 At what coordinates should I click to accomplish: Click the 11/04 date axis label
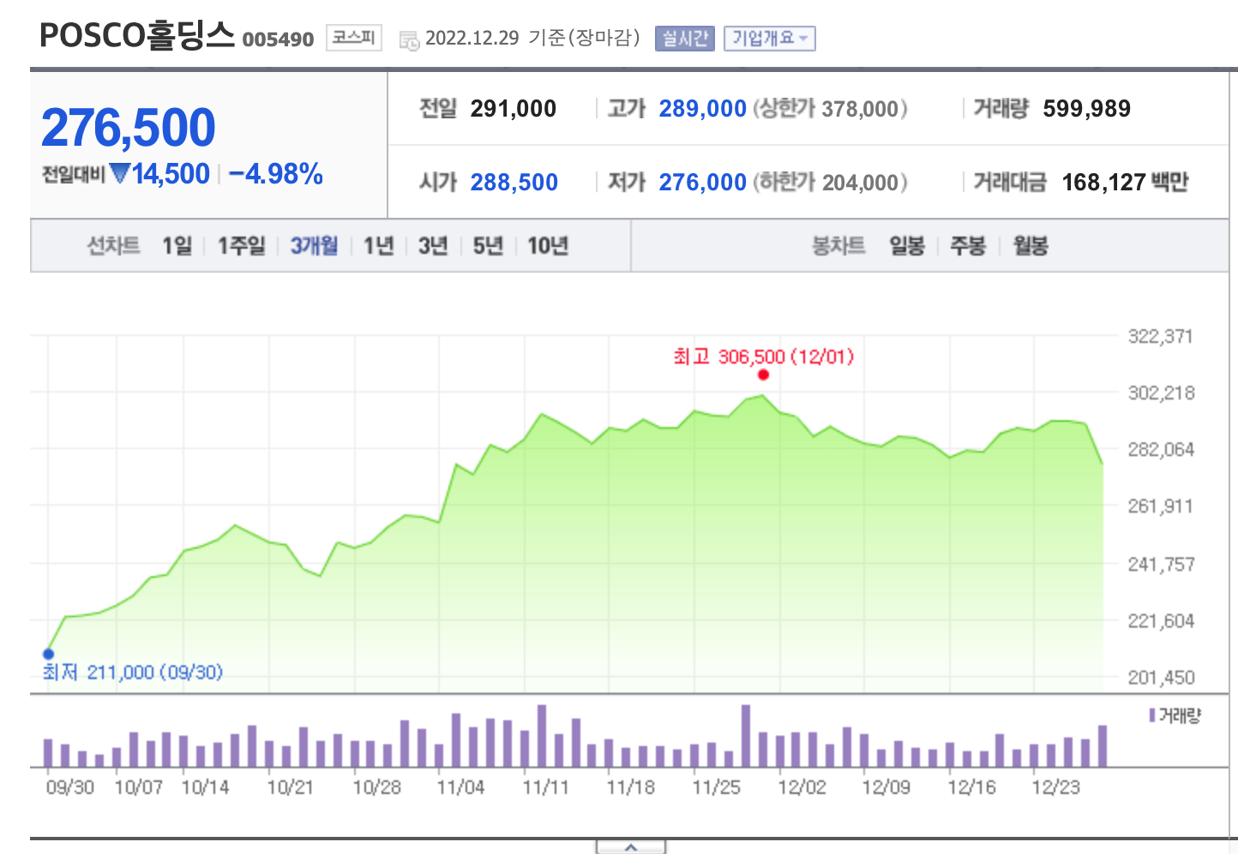coord(460,787)
